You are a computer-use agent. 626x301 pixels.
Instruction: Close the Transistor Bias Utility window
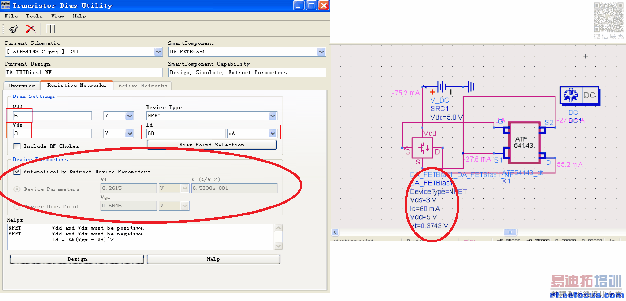[x=323, y=6]
